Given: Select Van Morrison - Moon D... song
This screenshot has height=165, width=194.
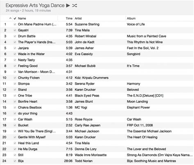Looking at the screenshot, I should [36, 72].
